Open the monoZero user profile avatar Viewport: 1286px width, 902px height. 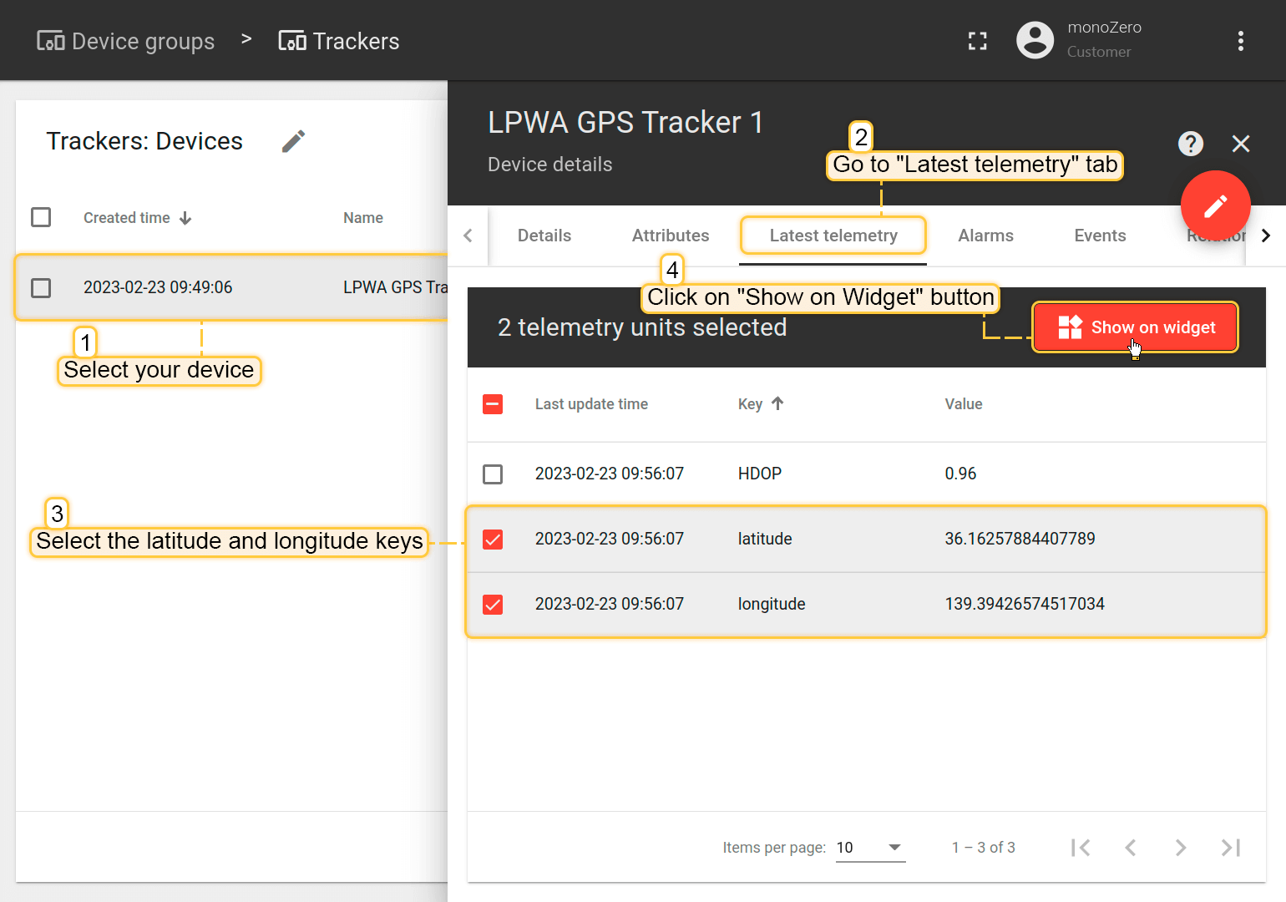1035,40
